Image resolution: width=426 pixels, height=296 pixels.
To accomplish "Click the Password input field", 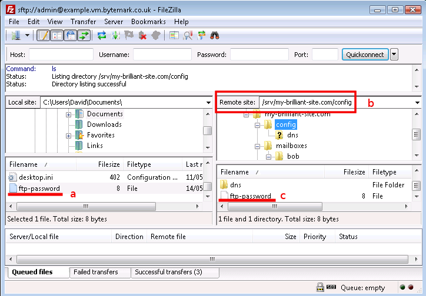I will click(x=259, y=55).
